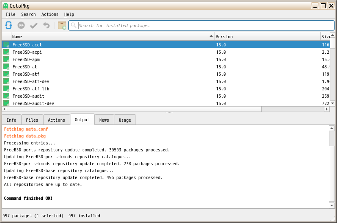337x223 pixels.
Task: Click the package icon beside FreeBSD-audit
Action: [7, 96]
